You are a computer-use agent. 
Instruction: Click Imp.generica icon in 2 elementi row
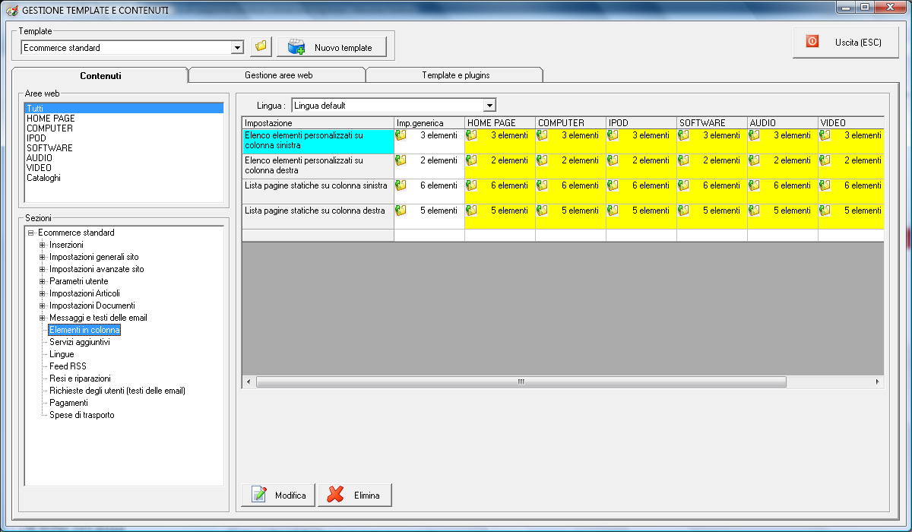401,160
